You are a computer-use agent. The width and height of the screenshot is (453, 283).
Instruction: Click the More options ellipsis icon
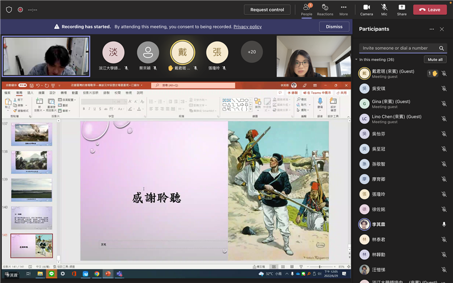point(344,8)
